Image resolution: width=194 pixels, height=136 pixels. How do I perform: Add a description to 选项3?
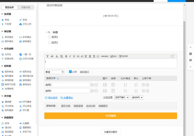pyautogui.click(x=113, y=91)
